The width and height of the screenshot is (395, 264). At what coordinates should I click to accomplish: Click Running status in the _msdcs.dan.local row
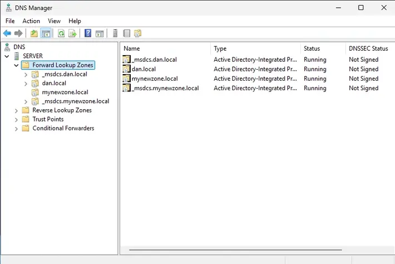tap(315, 60)
